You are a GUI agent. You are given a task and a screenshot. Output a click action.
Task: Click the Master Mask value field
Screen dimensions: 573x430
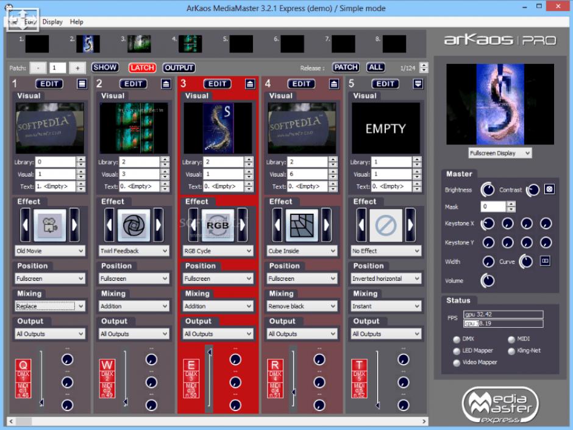click(x=493, y=206)
